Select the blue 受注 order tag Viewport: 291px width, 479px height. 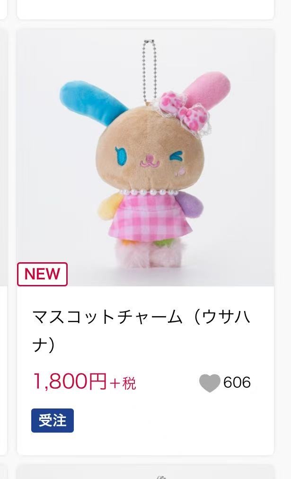[53, 420]
